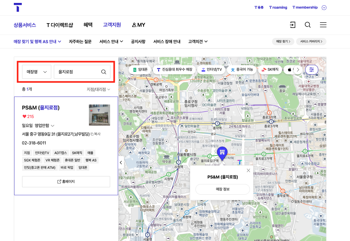Open the MY menu
This screenshot has height=241, width=350.
[x=139, y=25]
